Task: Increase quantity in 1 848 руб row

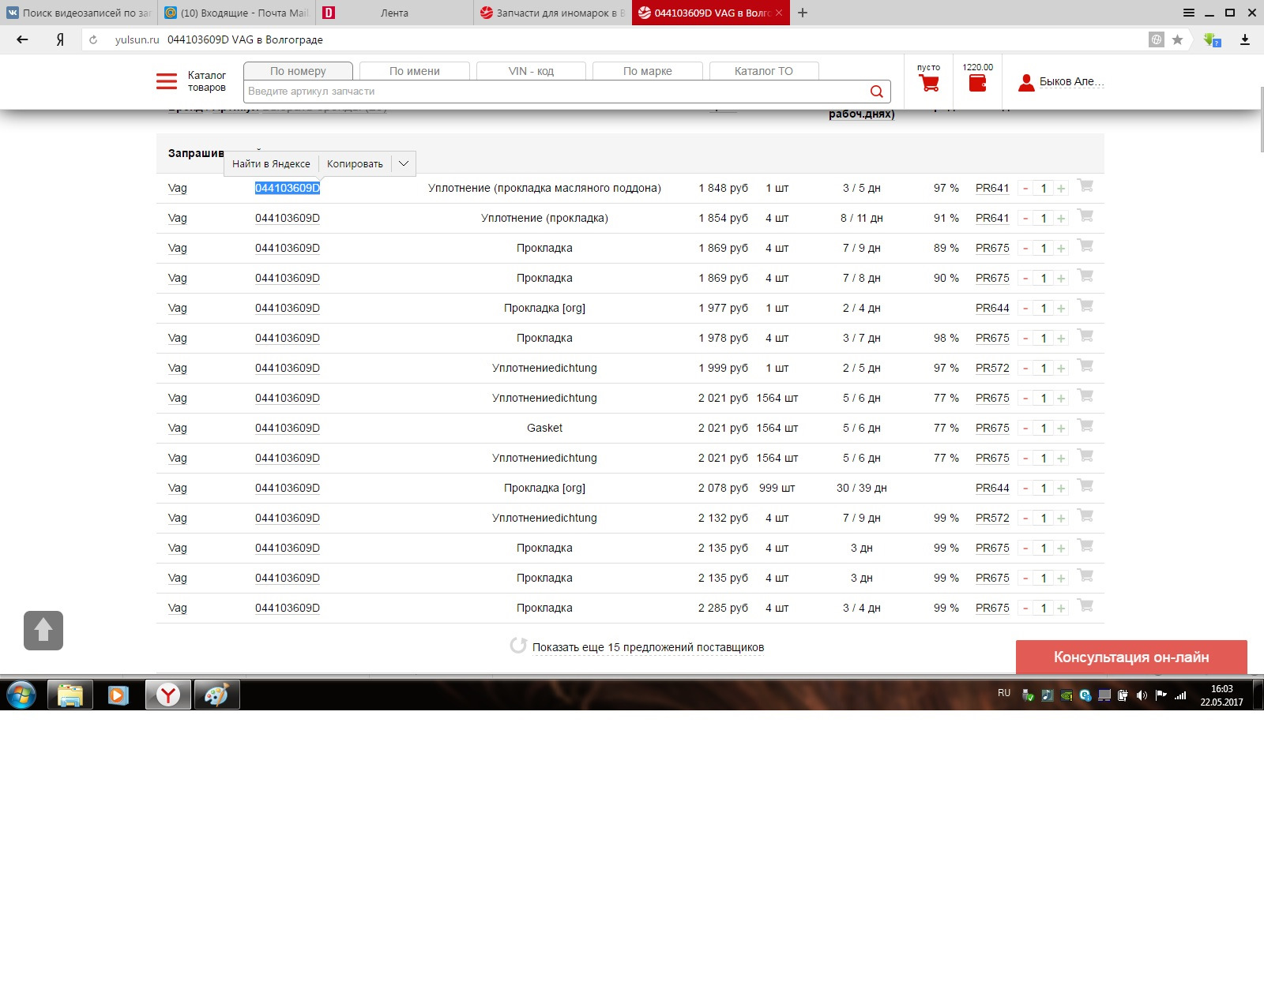Action: (x=1061, y=188)
